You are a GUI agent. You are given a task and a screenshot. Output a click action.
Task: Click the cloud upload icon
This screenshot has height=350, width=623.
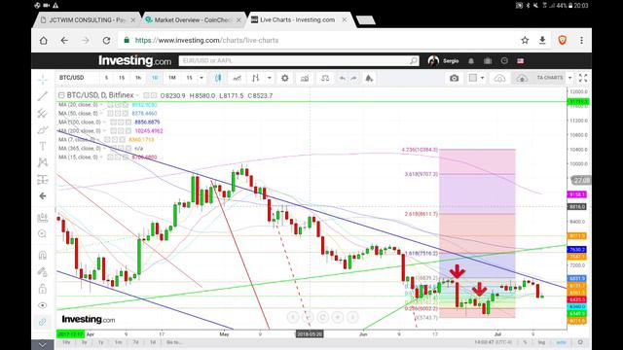pyautogui.click(x=522, y=78)
